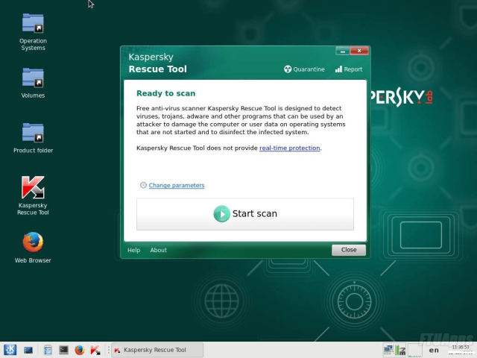The height and width of the screenshot is (358, 477).
Task: Open About in the Rescue Tool footer
Action: tap(158, 250)
